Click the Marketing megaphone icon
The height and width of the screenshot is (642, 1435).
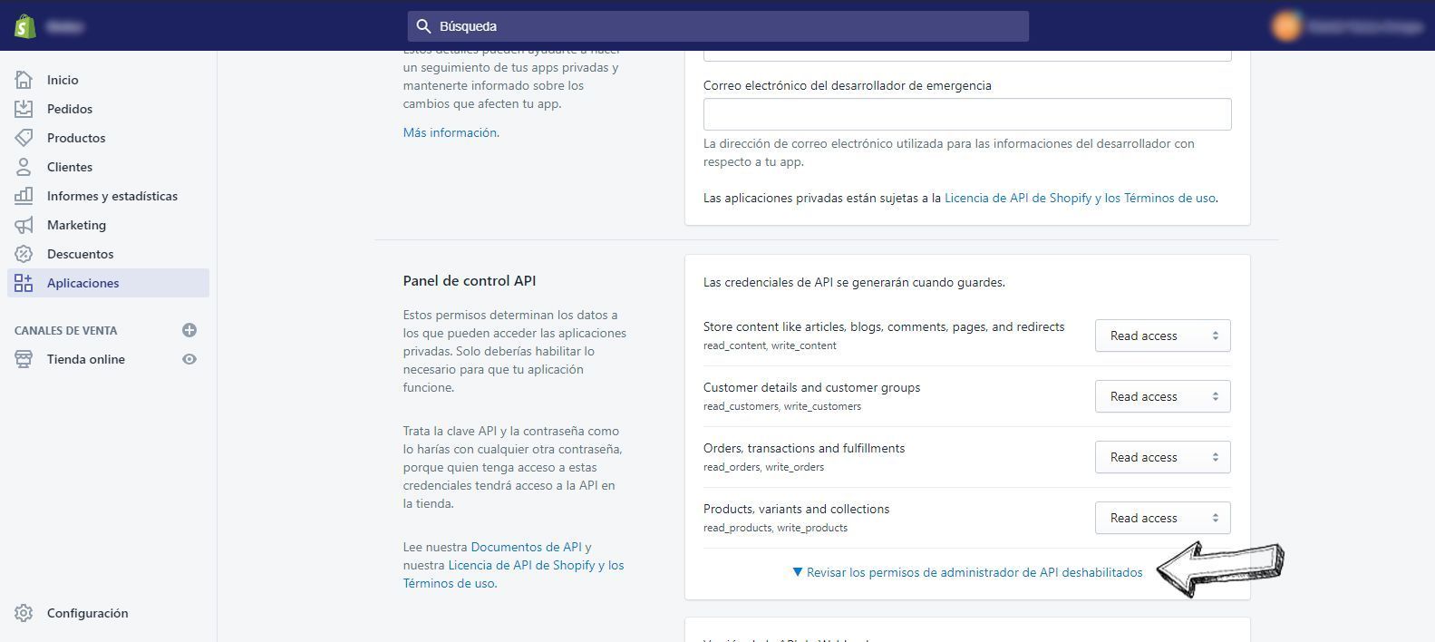pos(24,225)
